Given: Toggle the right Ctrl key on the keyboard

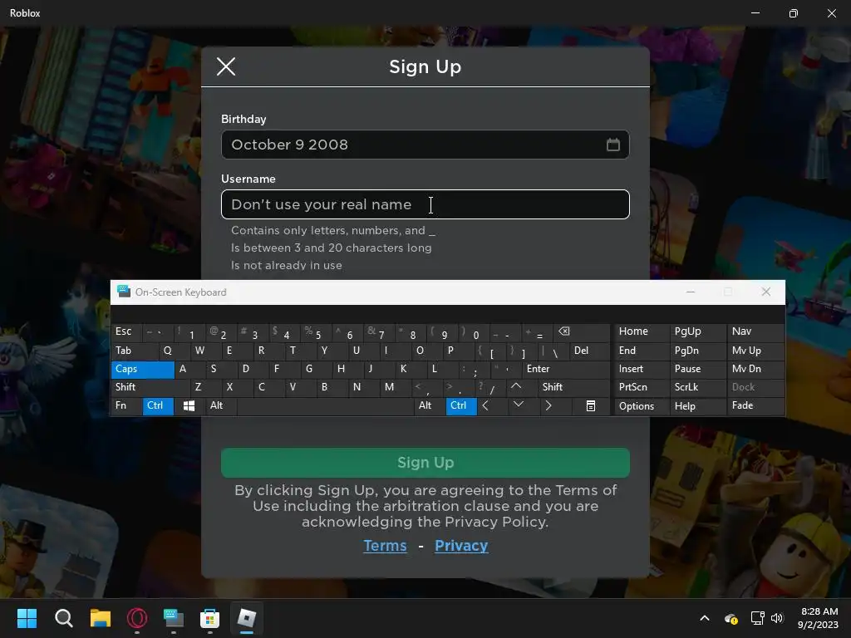Looking at the screenshot, I should point(461,405).
